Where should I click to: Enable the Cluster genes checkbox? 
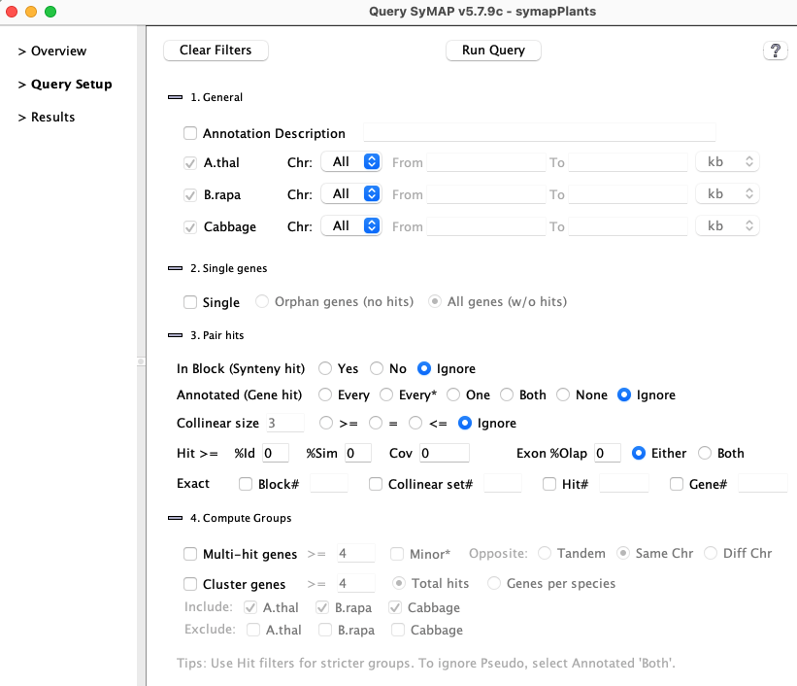coord(190,584)
